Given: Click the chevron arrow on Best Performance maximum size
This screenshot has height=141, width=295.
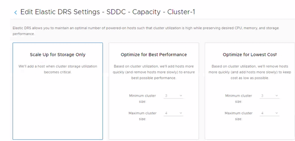Looking at the screenshot, I should click(x=181, y=113).
